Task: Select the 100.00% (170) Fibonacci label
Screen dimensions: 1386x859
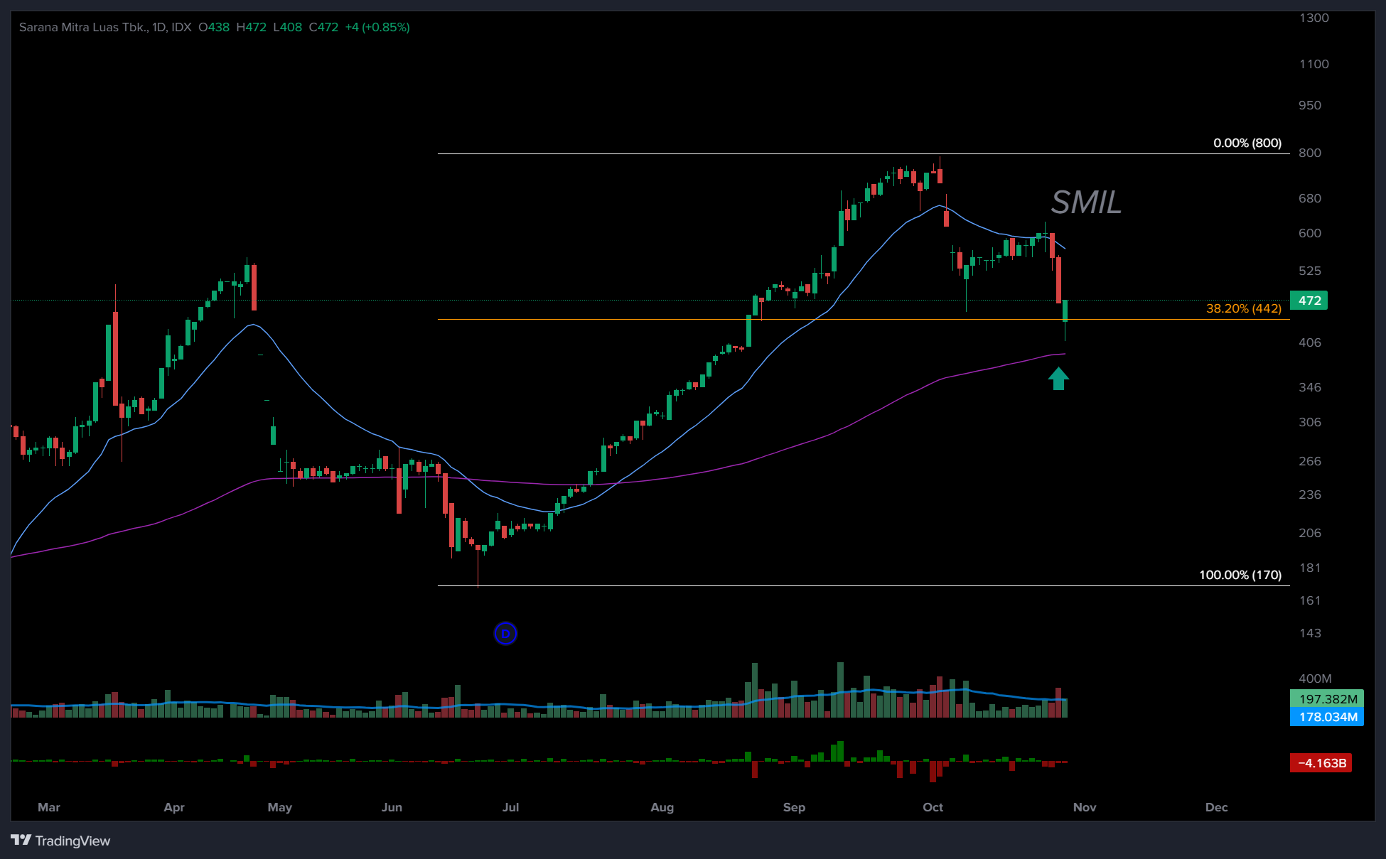Action: [1240, 575]
